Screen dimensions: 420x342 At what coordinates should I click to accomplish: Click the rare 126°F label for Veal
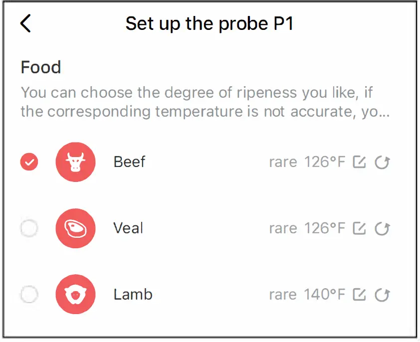coord(309,228)
